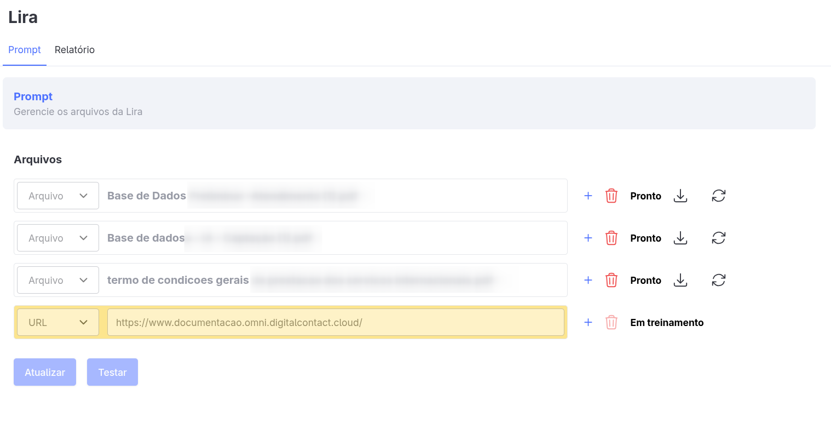Click the Pronto status in the Base de dados (lowercase) row
This screenshot has width=831, height=423.
[x=646, y=238]
